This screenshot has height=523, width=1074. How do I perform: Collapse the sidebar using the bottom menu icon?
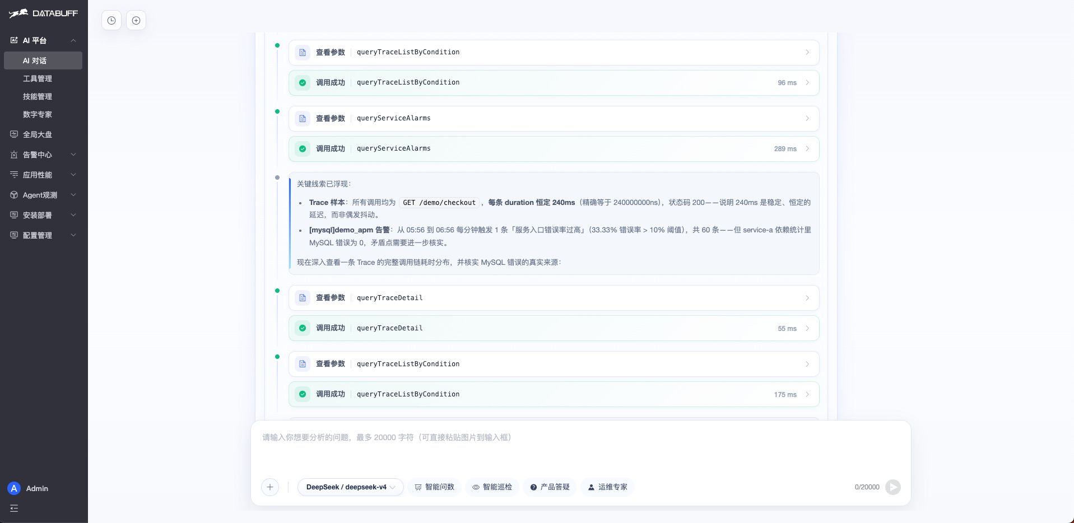point(14,508)
